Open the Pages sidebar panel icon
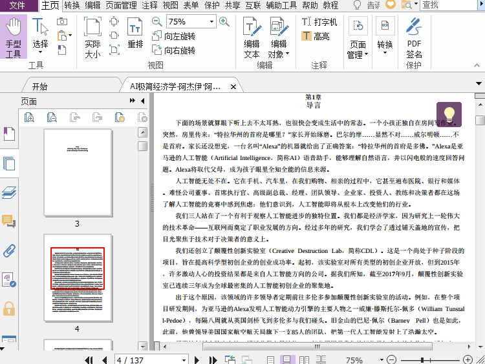The width and height of the screenshot is (485, 364). click(x=9, y=163)
